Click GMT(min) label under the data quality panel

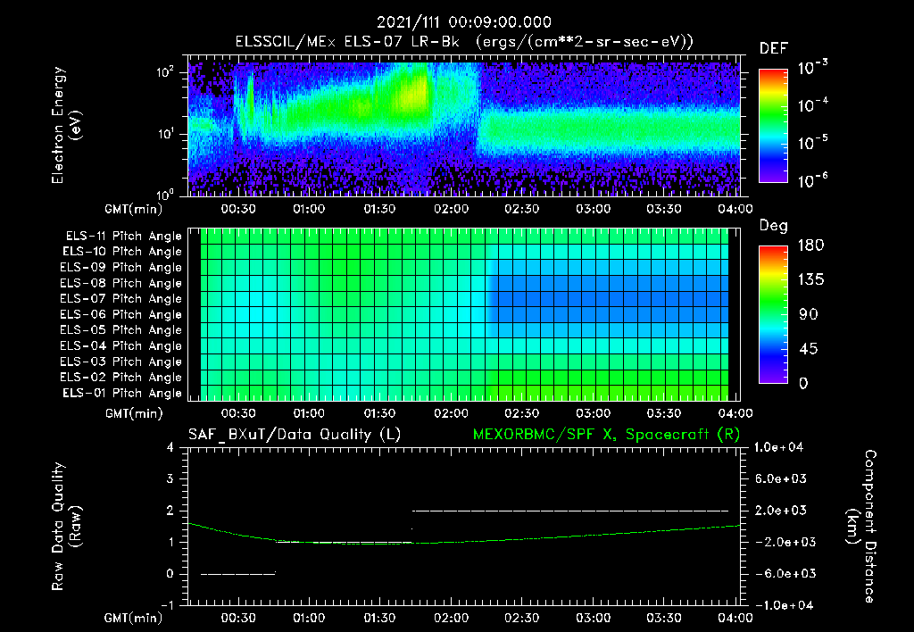(x=134, y=618)
